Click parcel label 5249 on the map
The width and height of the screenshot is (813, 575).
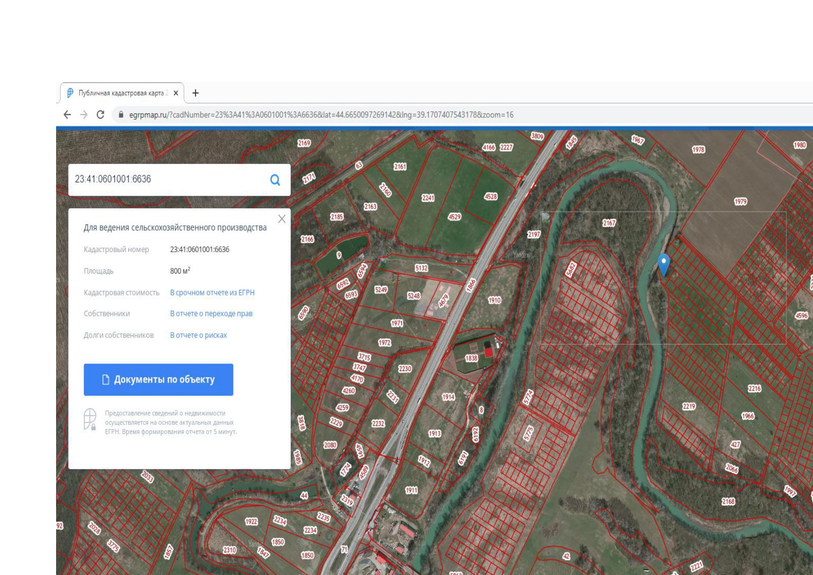click(381, 290)
